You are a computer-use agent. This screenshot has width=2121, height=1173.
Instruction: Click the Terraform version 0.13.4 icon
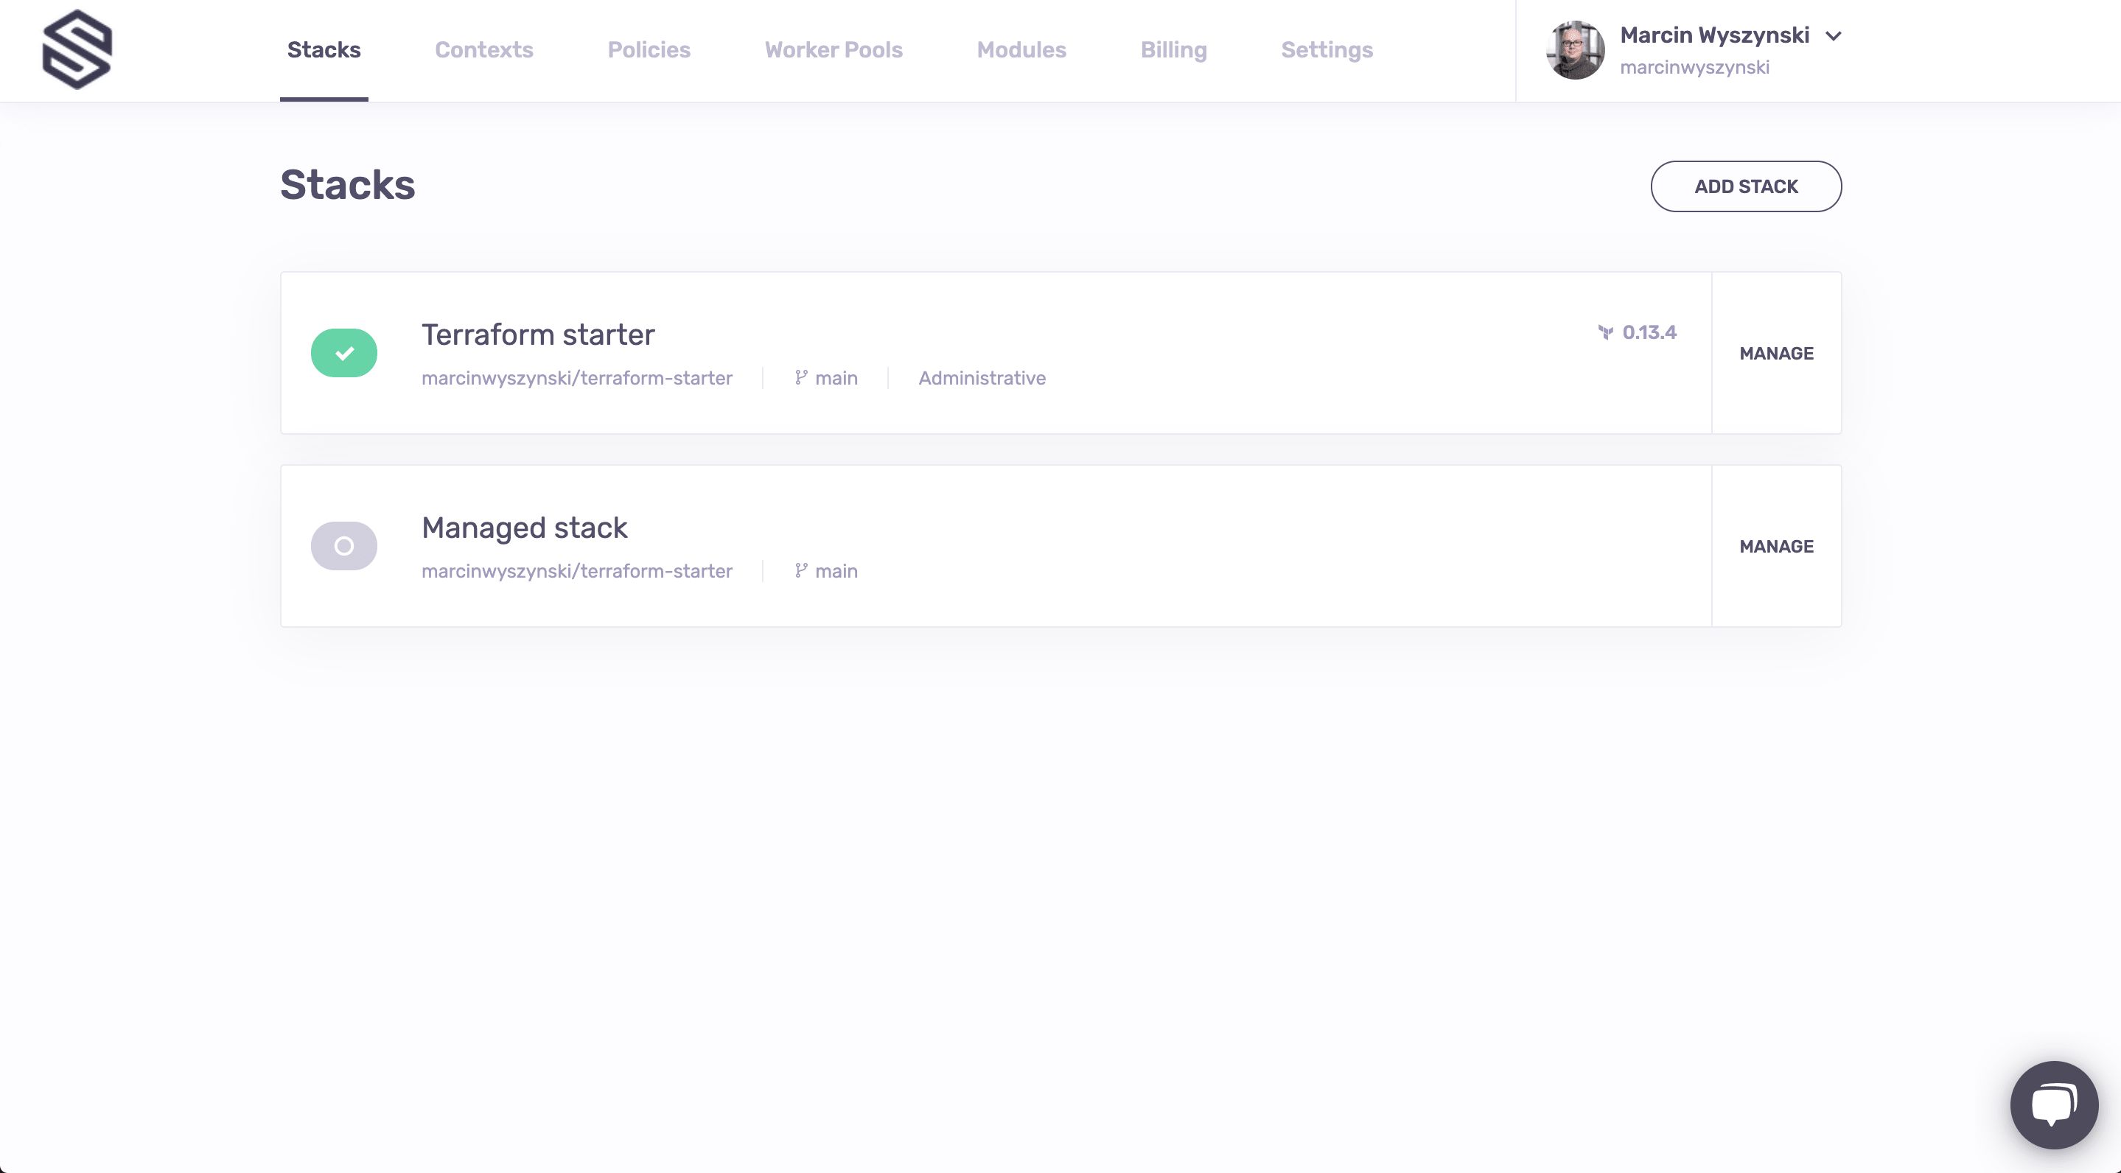pos(1604,332)
